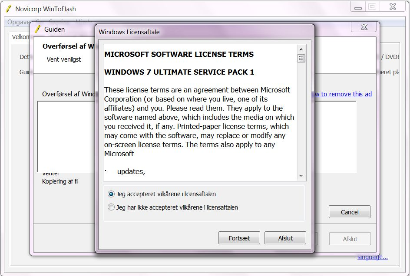410x276 pixels.
Task: Click 'Vent venligst' text in Guiden
Action: pyautogui.click(x=64, y=59)
